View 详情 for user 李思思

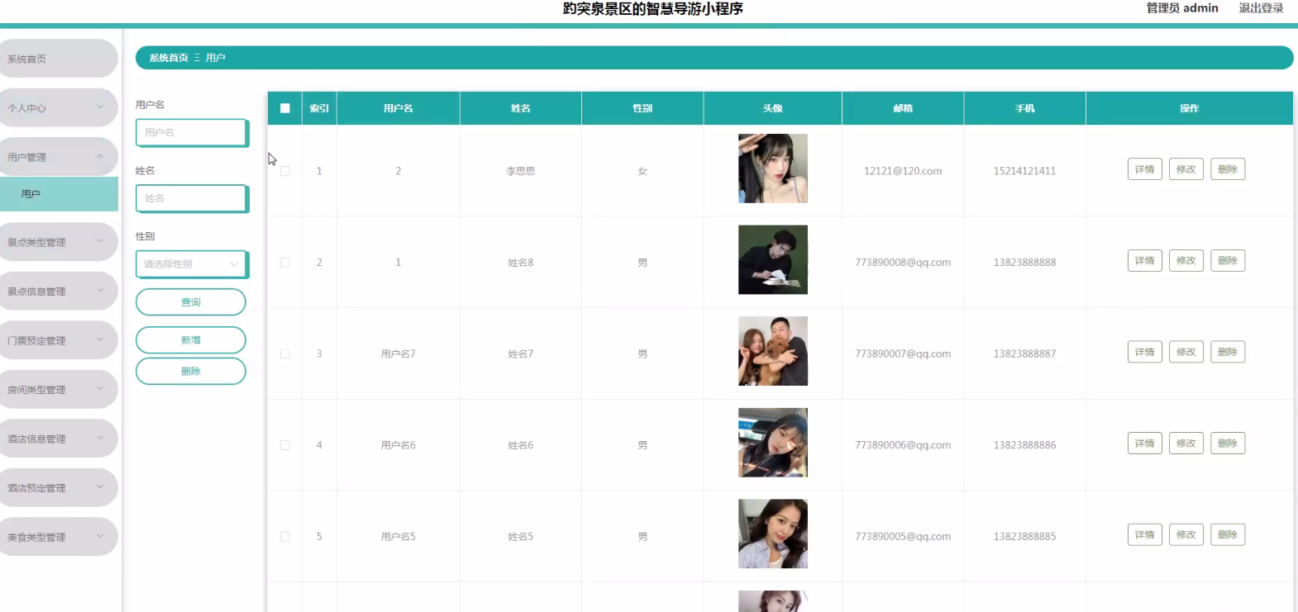[1145, 169]
